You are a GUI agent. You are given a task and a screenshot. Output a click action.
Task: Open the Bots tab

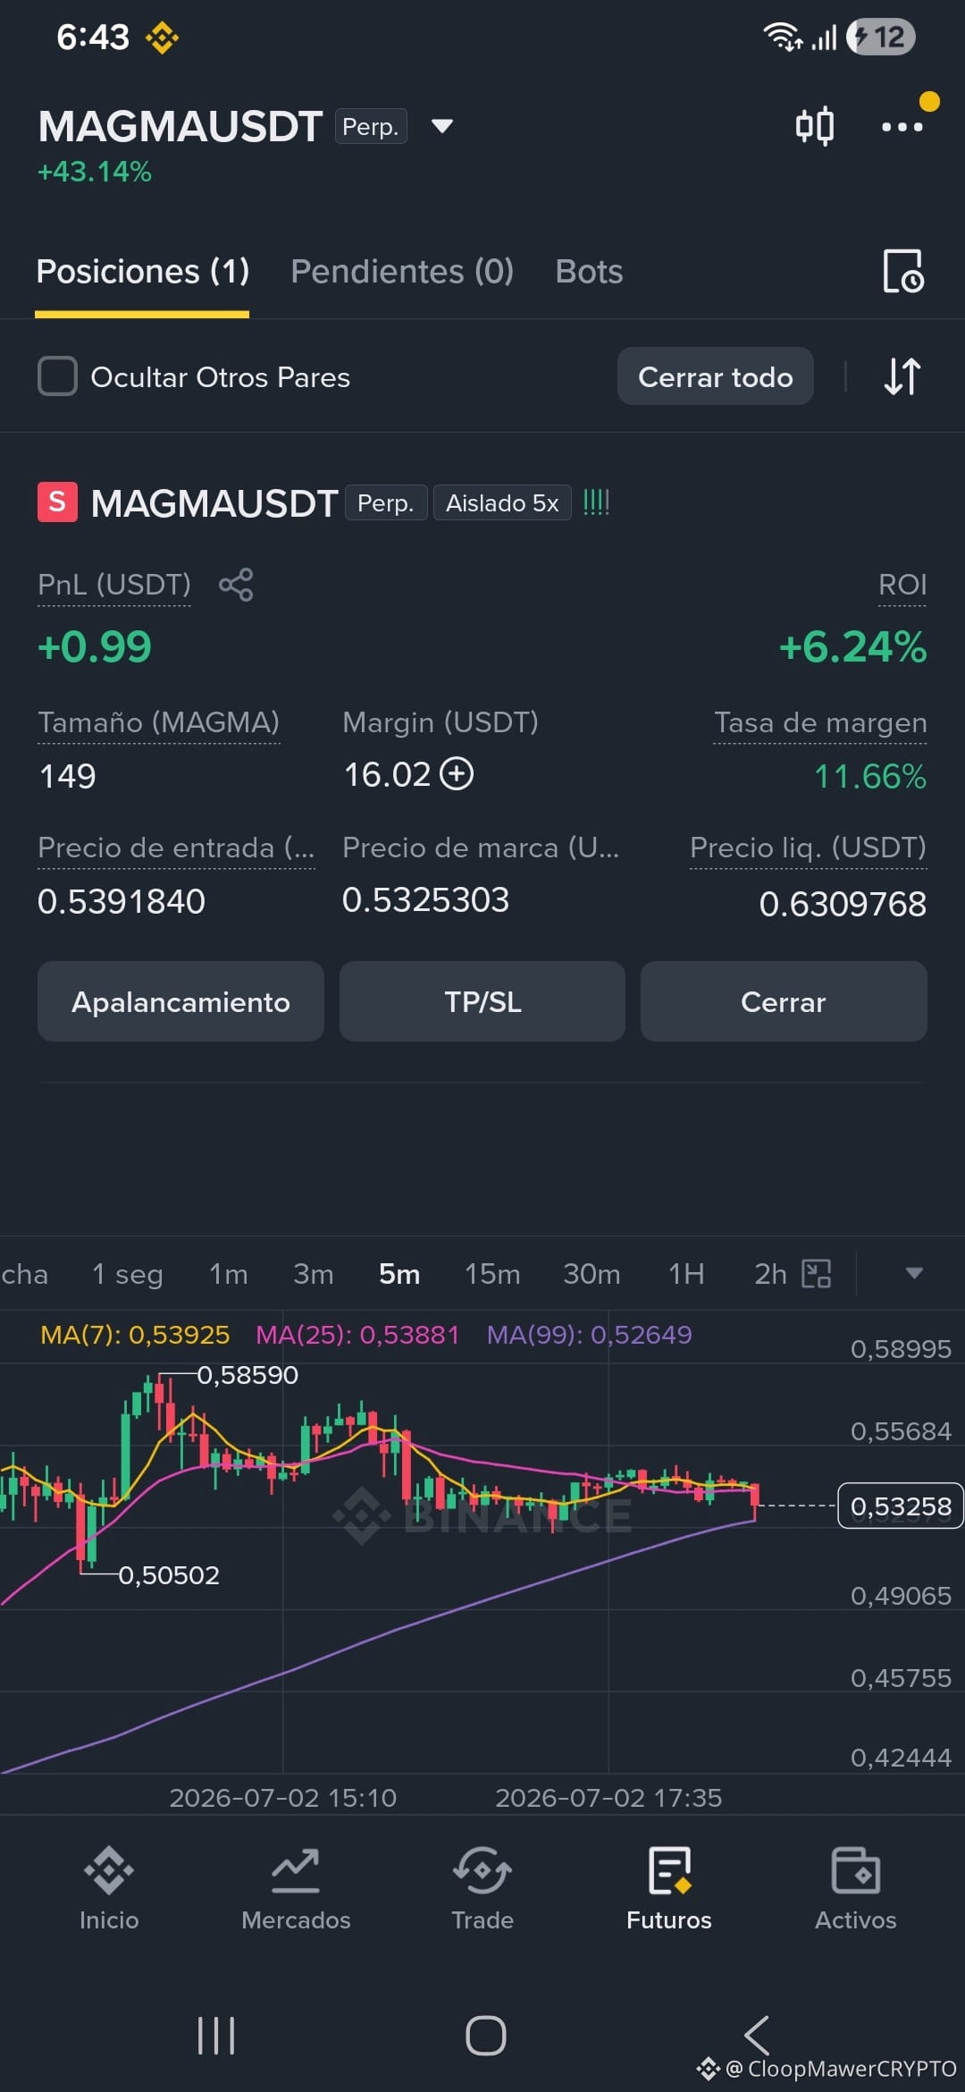(x=589, y=271)
